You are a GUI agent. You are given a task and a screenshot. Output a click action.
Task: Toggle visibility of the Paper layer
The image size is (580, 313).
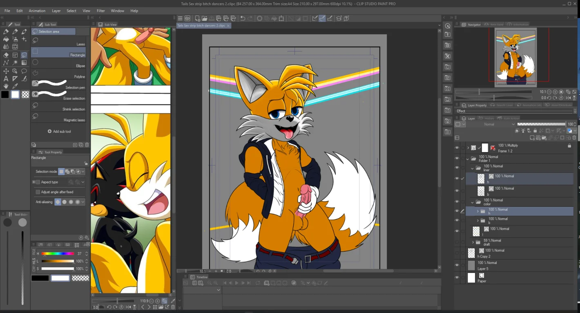click(457, 277)
